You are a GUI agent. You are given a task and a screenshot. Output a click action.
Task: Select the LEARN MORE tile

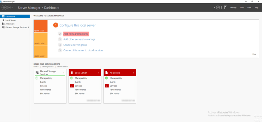point(41,52)
